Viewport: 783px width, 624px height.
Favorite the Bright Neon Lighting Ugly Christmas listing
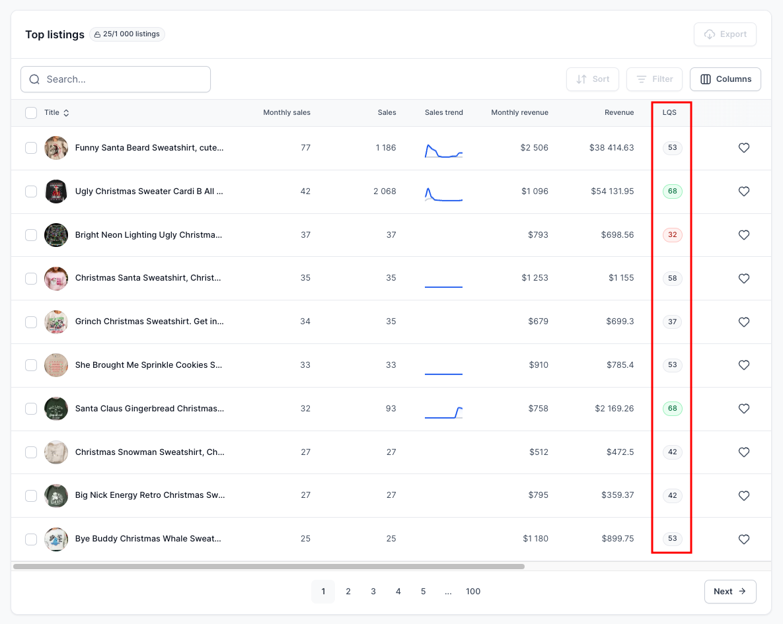click(x=743, y=234)
